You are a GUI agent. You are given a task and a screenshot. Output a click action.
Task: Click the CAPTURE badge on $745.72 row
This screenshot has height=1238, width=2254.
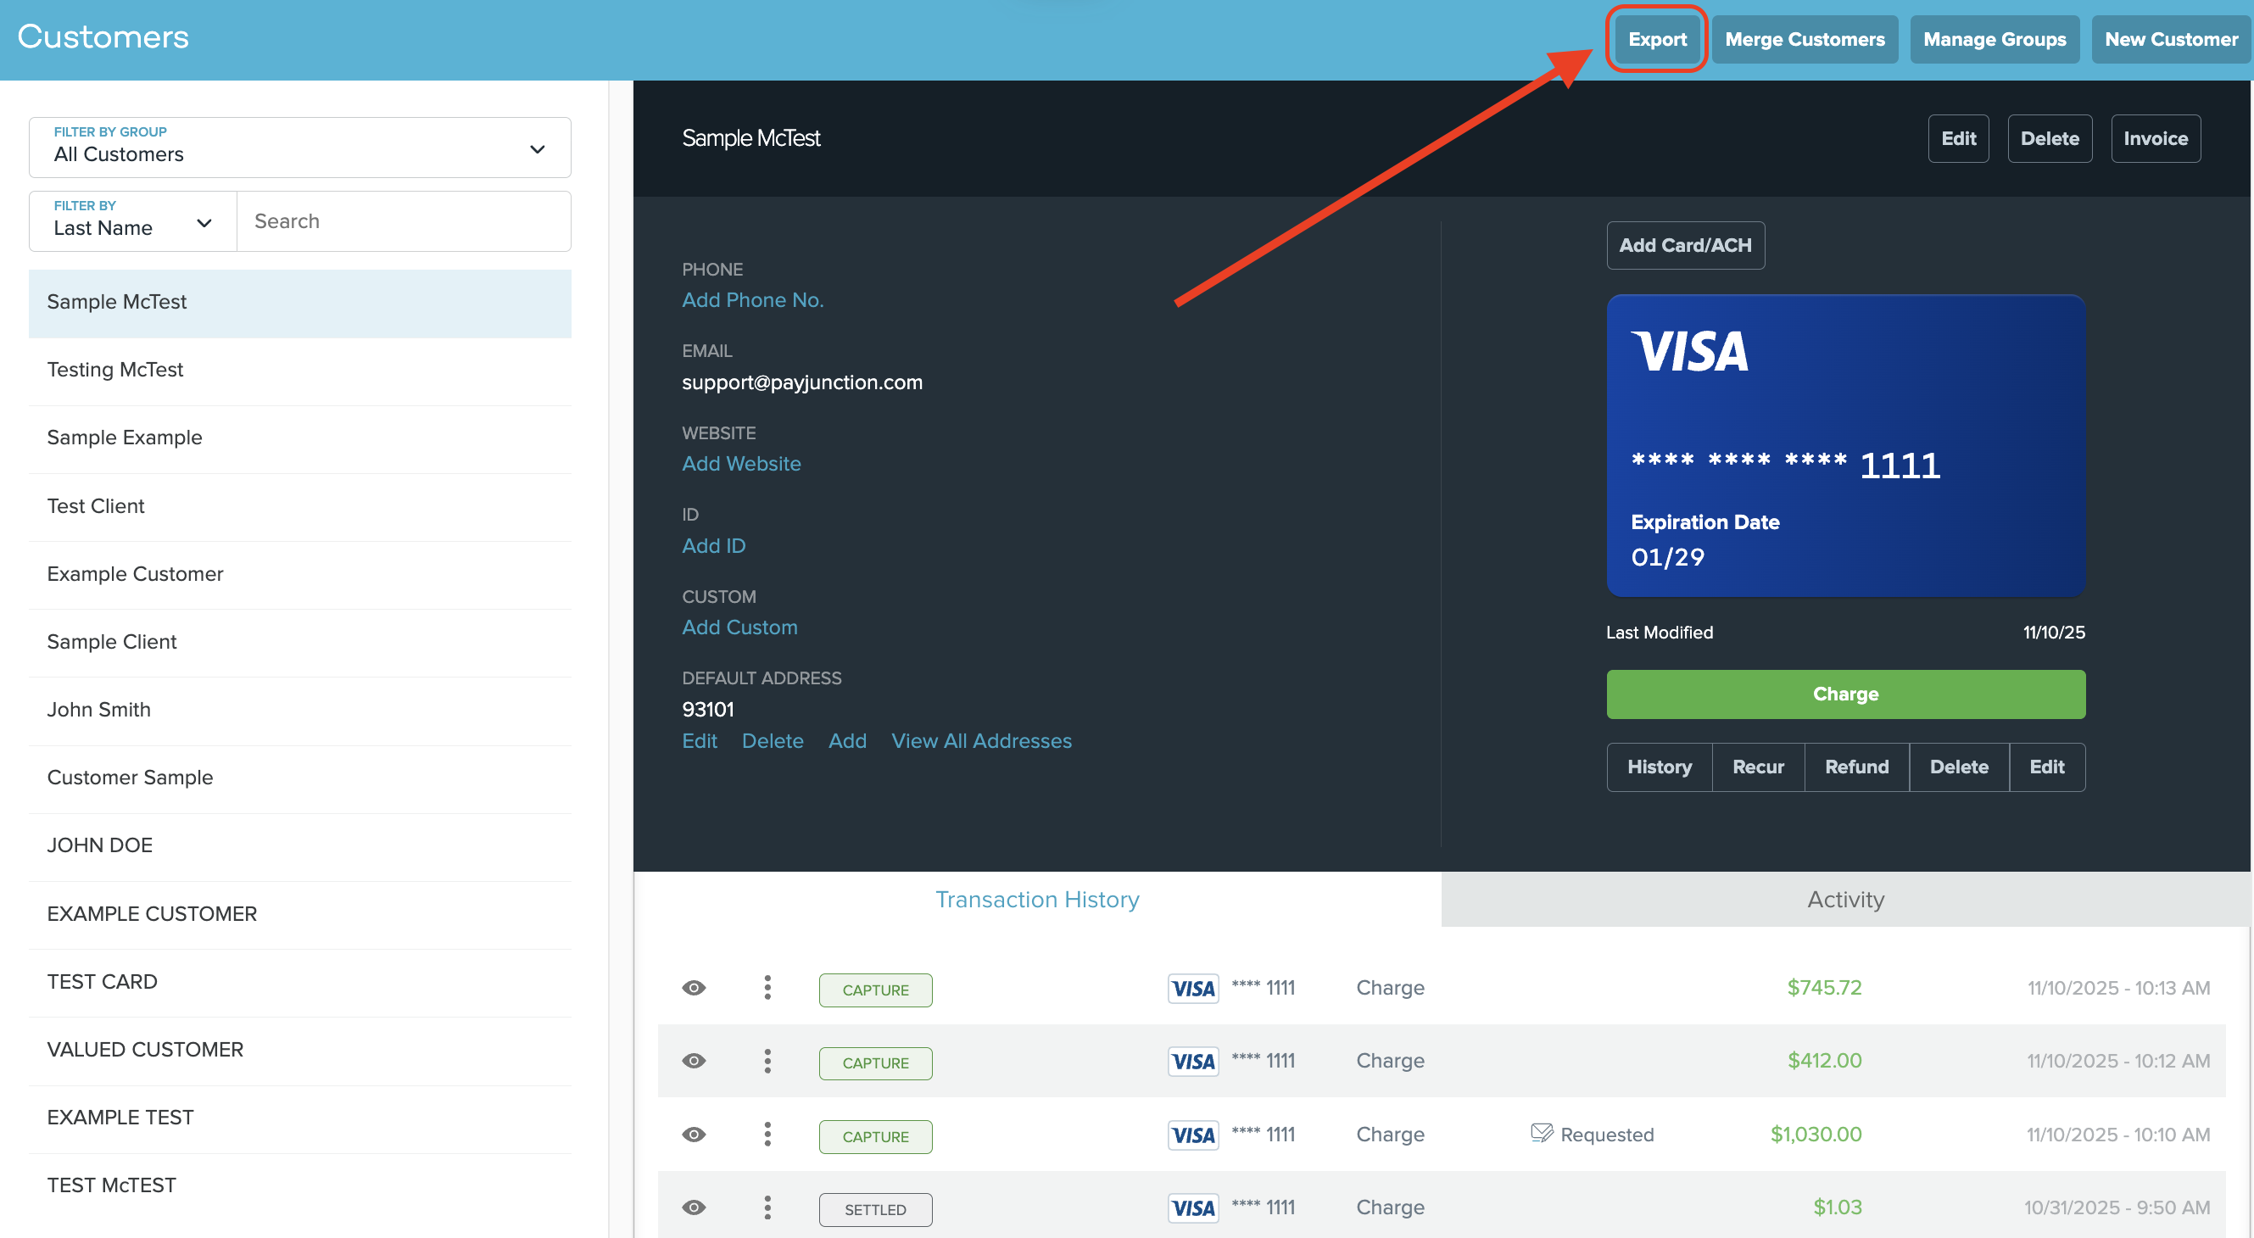click(875, 990)
